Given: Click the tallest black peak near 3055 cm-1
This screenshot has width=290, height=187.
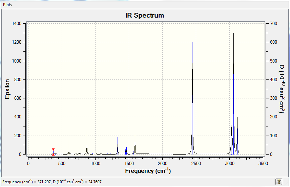Looking at the screenshot, I should [233, 92].
